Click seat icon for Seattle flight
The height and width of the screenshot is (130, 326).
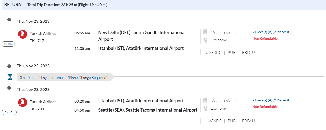pyautogui.click(x=205, y=108)
